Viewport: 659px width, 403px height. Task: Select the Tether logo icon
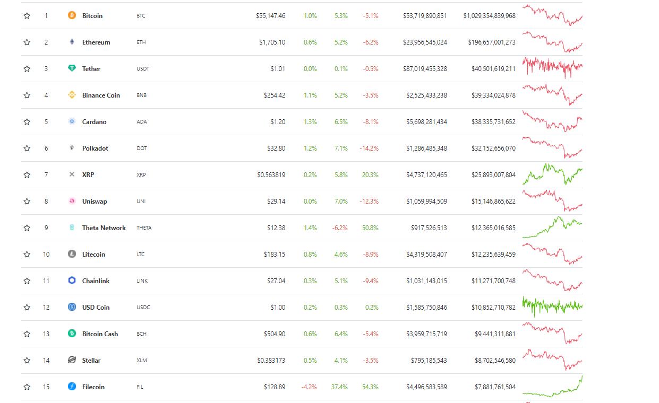coord(71,68)
